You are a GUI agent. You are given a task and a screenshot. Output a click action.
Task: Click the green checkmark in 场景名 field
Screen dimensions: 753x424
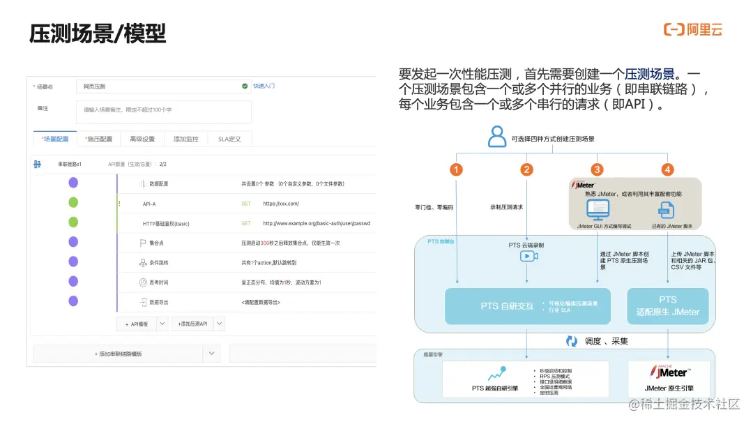click(x=245, y=86)
